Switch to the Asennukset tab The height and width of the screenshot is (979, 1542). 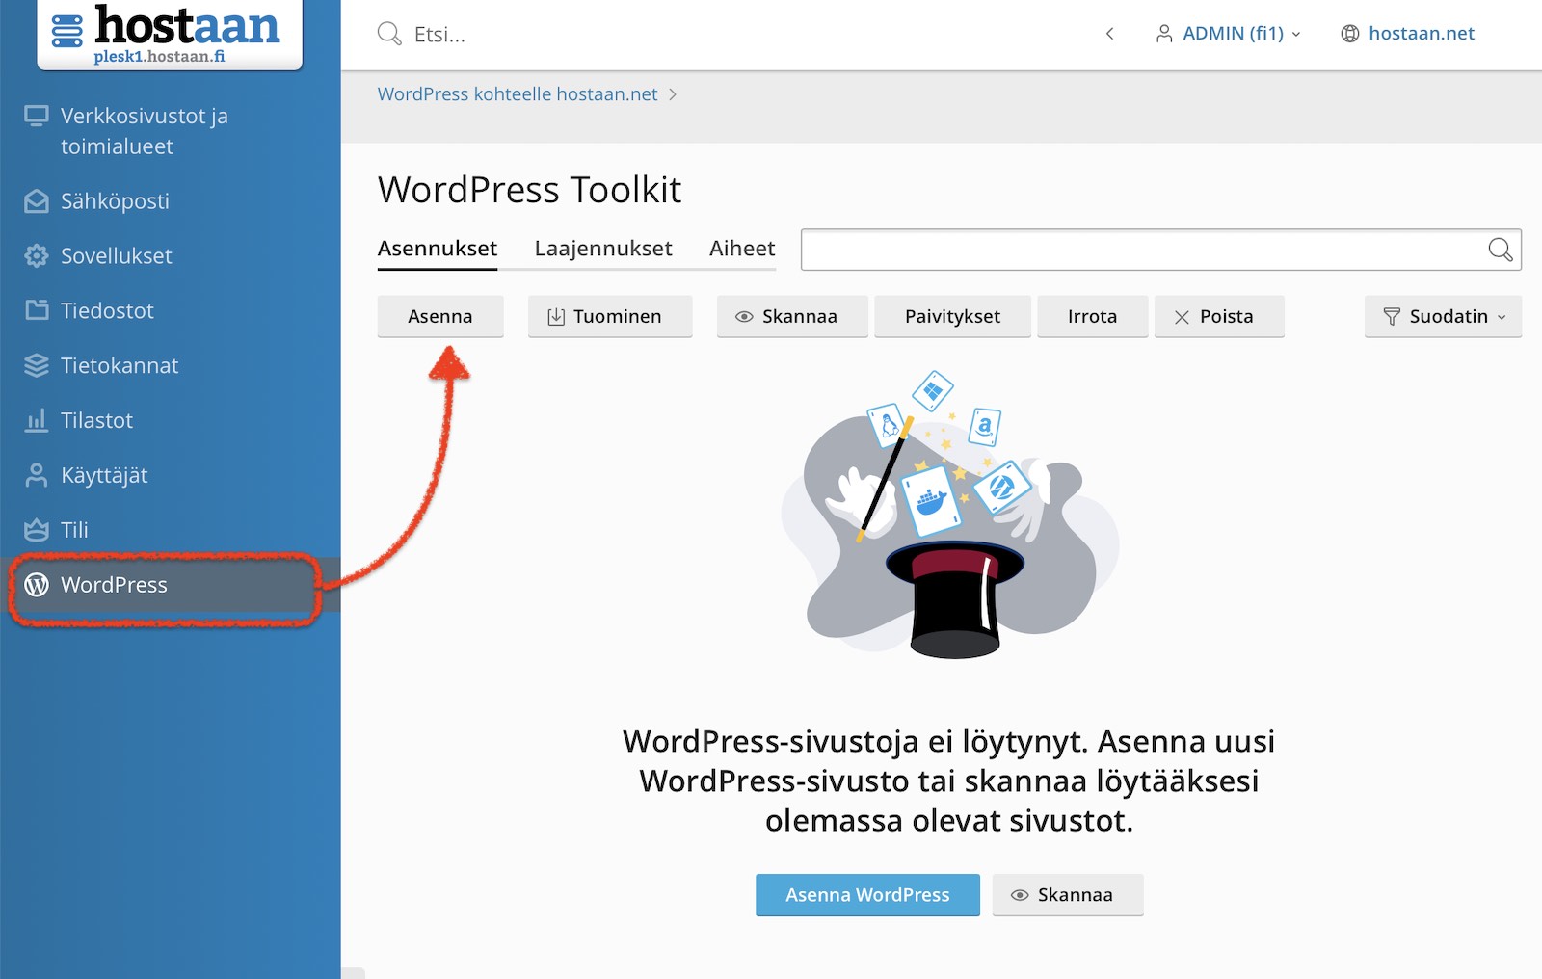[438, 249]
